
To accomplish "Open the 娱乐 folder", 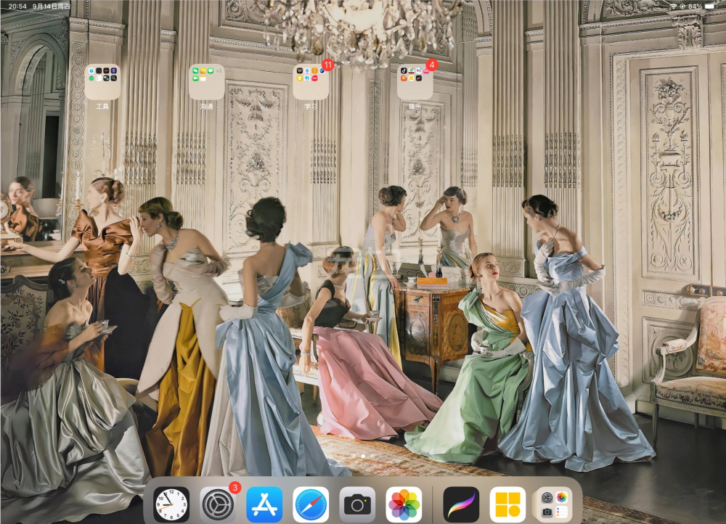I will pyautogui.click(x=415, y=81).
